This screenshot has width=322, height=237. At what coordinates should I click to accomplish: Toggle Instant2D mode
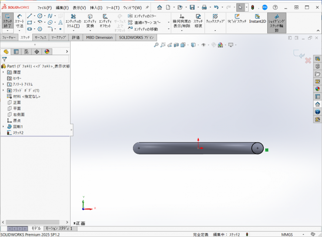click(x=257, y=19)
